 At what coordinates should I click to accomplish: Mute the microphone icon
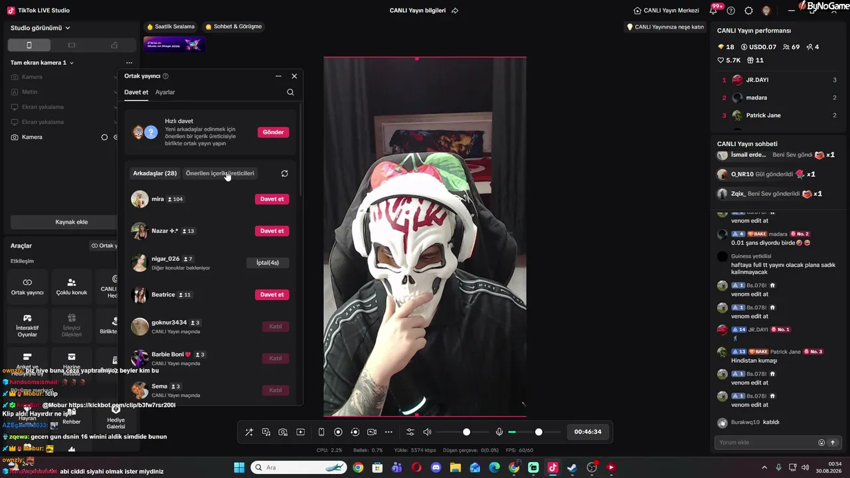tap(499, 432)
